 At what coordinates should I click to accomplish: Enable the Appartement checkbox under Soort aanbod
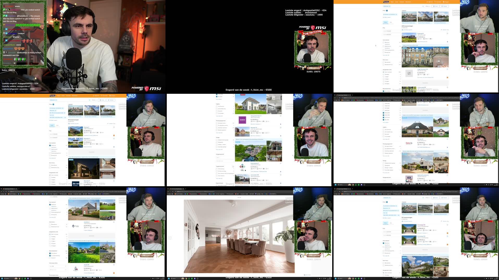[384, 46]
